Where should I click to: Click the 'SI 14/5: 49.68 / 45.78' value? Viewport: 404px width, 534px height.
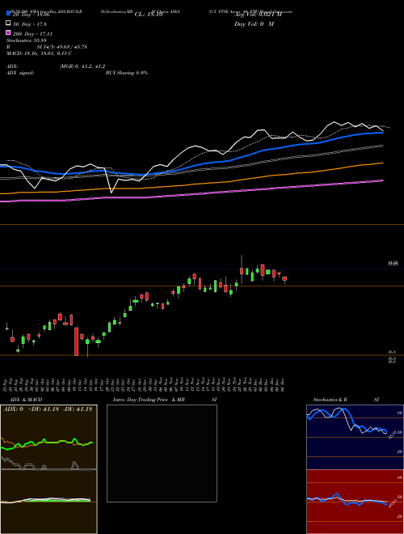(x=62, y=47)
